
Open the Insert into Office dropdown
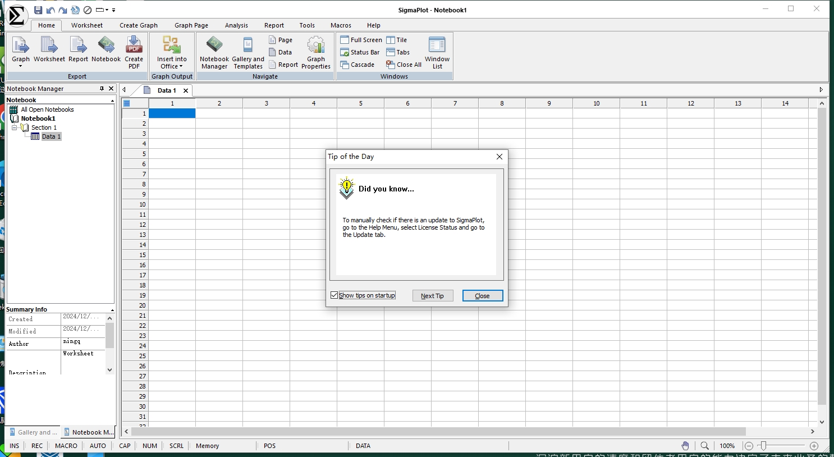pyautogui.click(x=172, y=52)
